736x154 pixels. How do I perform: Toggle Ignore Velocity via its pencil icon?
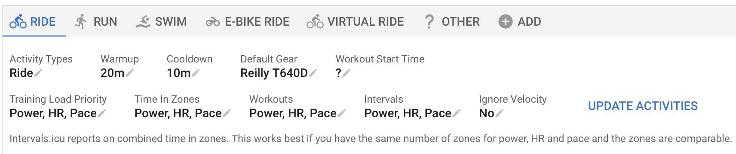(x=500, y=113)
